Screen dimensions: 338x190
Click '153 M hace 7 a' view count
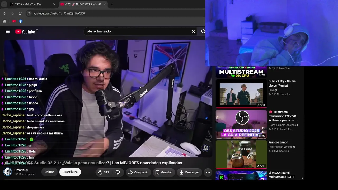pos(279,94)
